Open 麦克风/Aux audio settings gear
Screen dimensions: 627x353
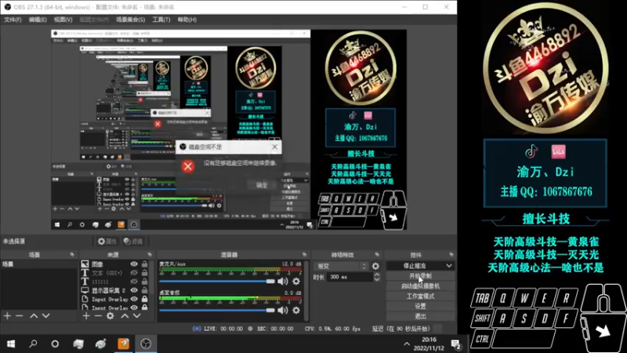pyautogui.click(x=296, y=282)
